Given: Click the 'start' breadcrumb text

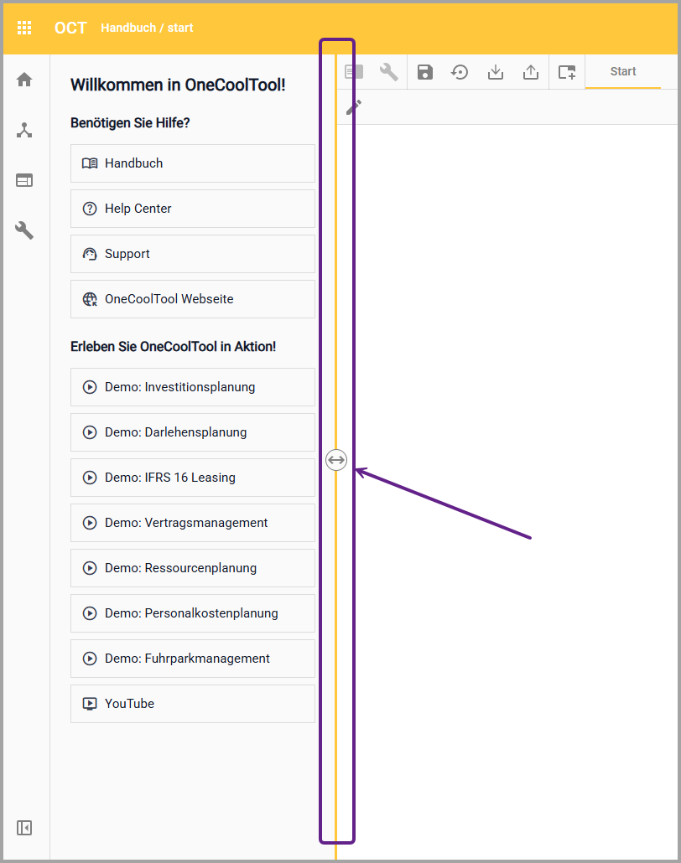Looking at the screenshot, I should [180, 28].
